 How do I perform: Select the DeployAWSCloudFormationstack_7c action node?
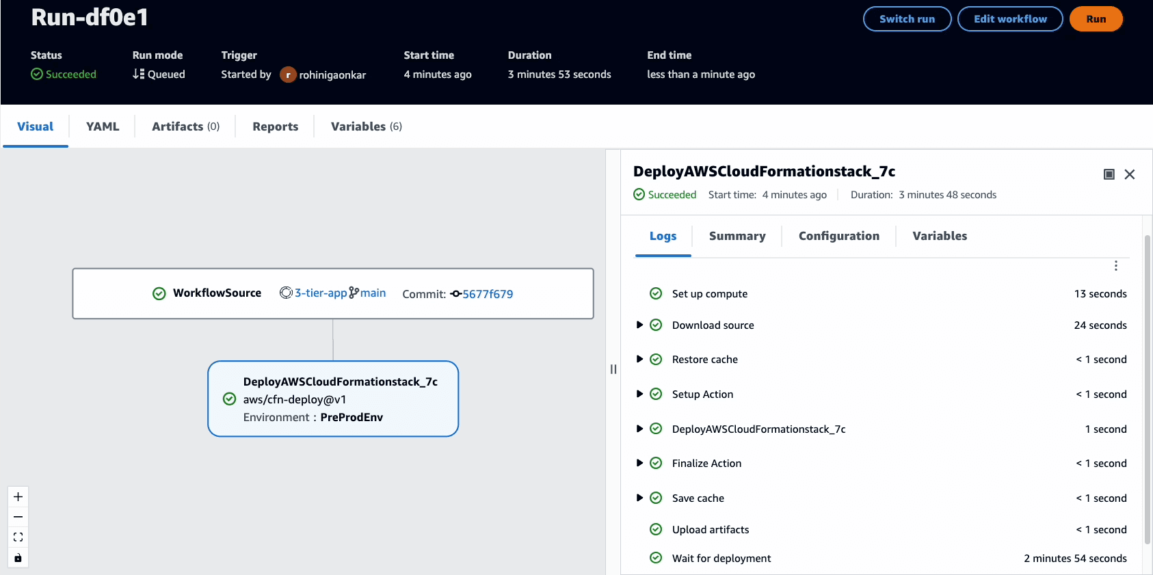pos(333,399)
